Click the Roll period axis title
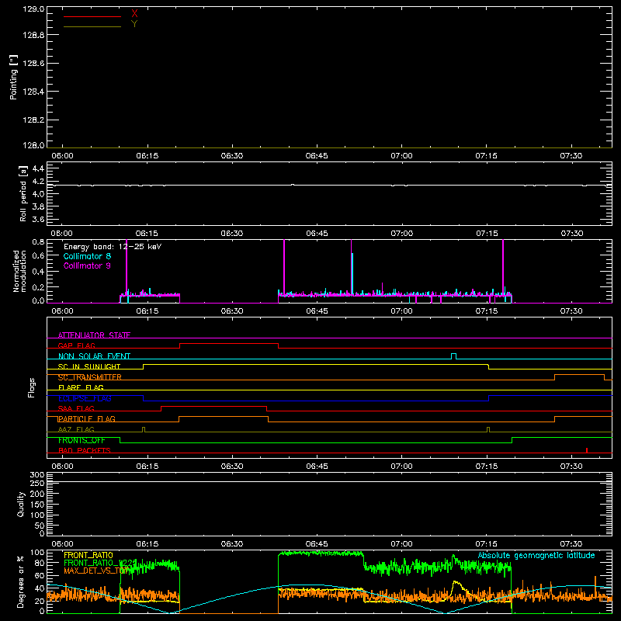 pos(23,193)
